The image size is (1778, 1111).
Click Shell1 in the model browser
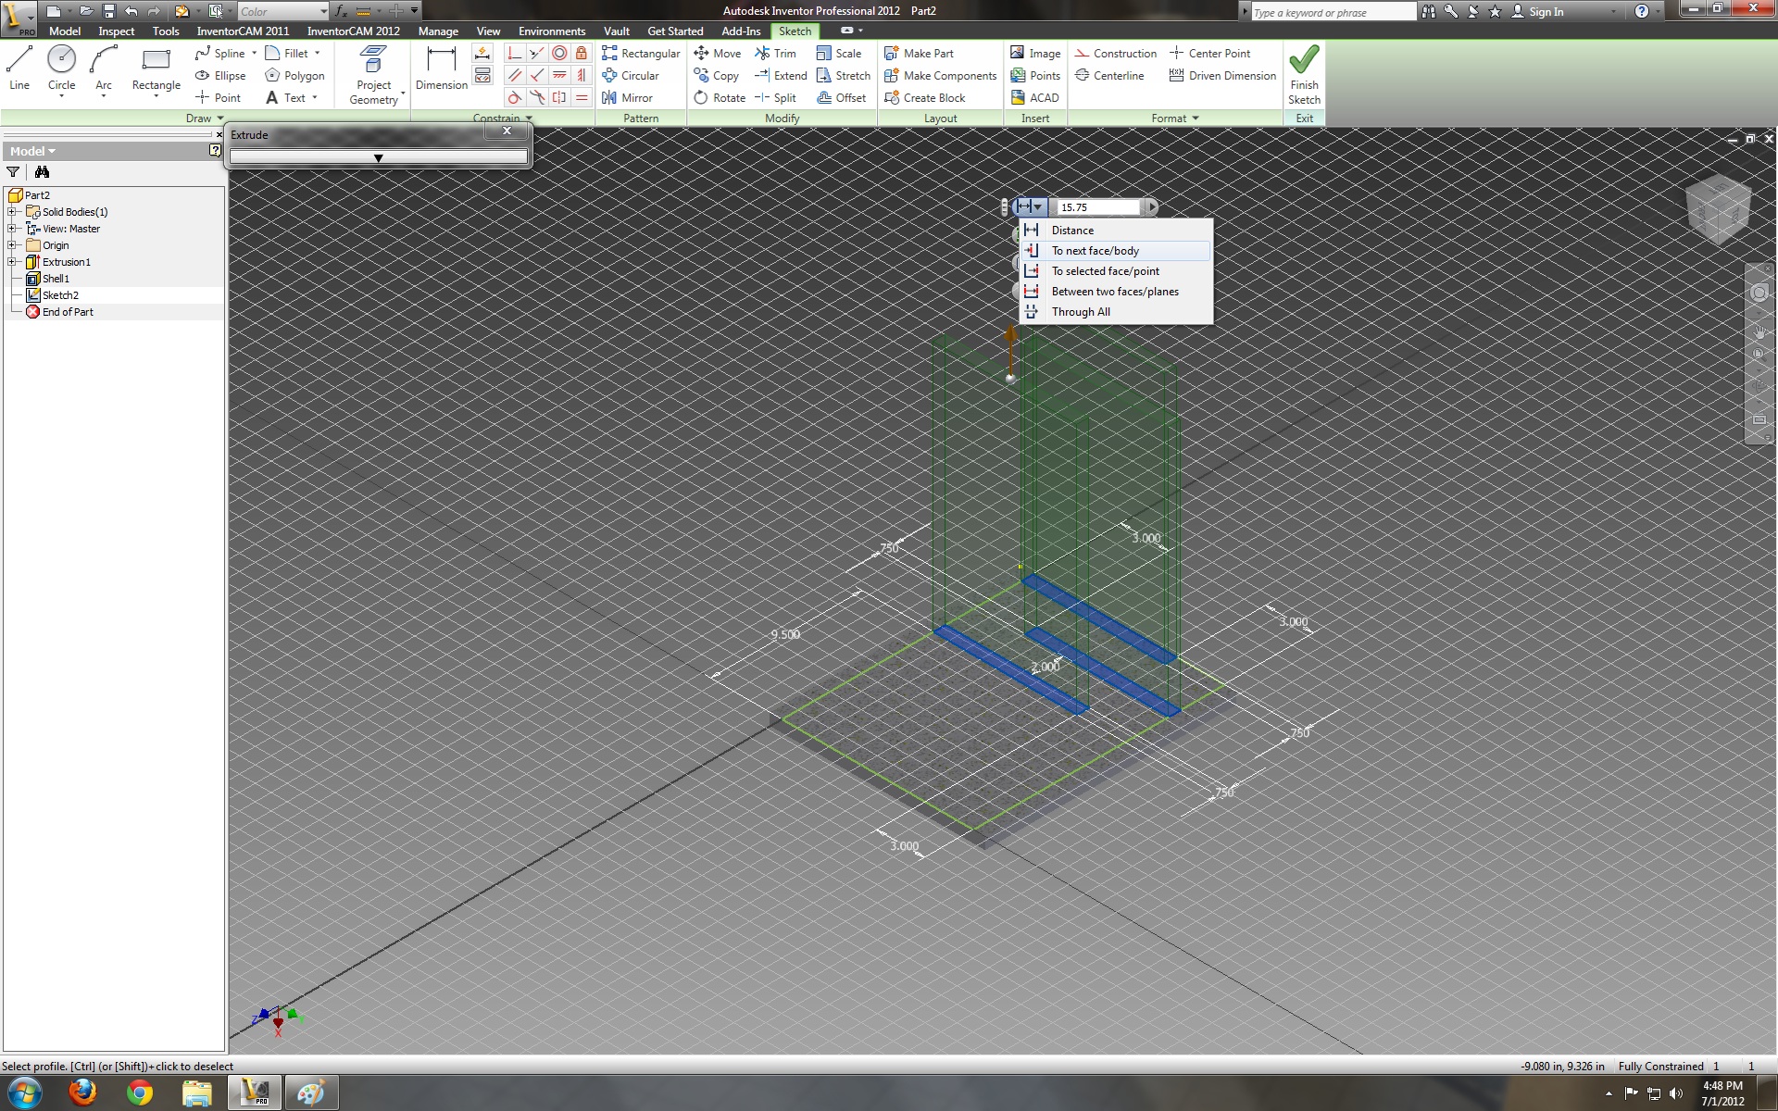56,278
